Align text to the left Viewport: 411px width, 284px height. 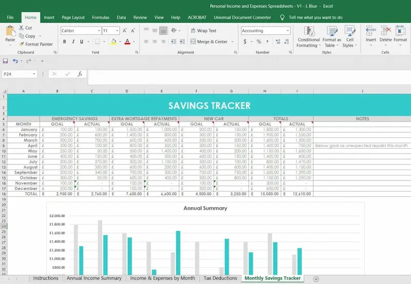click(x=146, y=42)
